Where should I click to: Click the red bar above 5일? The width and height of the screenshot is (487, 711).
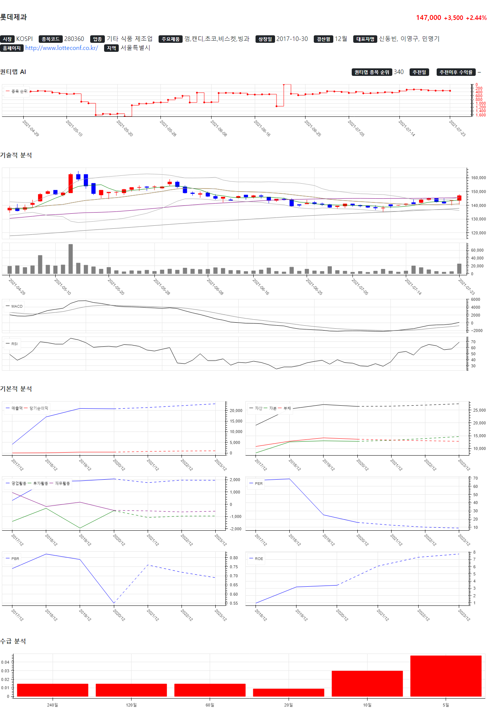[x=446, y=676]
